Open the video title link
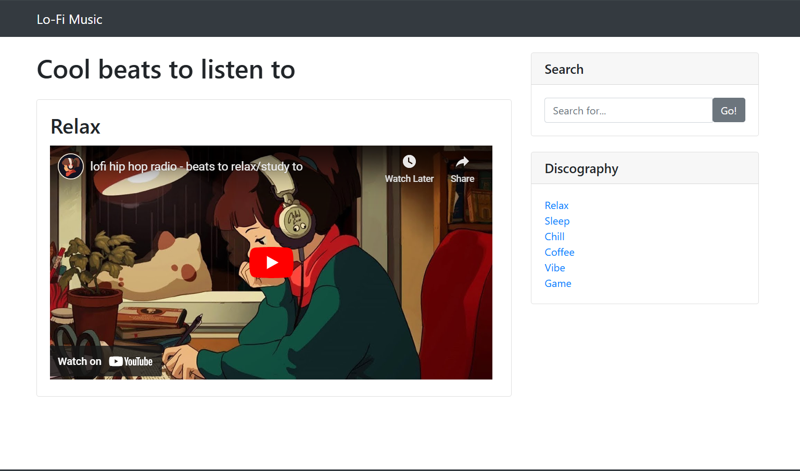 196,166
